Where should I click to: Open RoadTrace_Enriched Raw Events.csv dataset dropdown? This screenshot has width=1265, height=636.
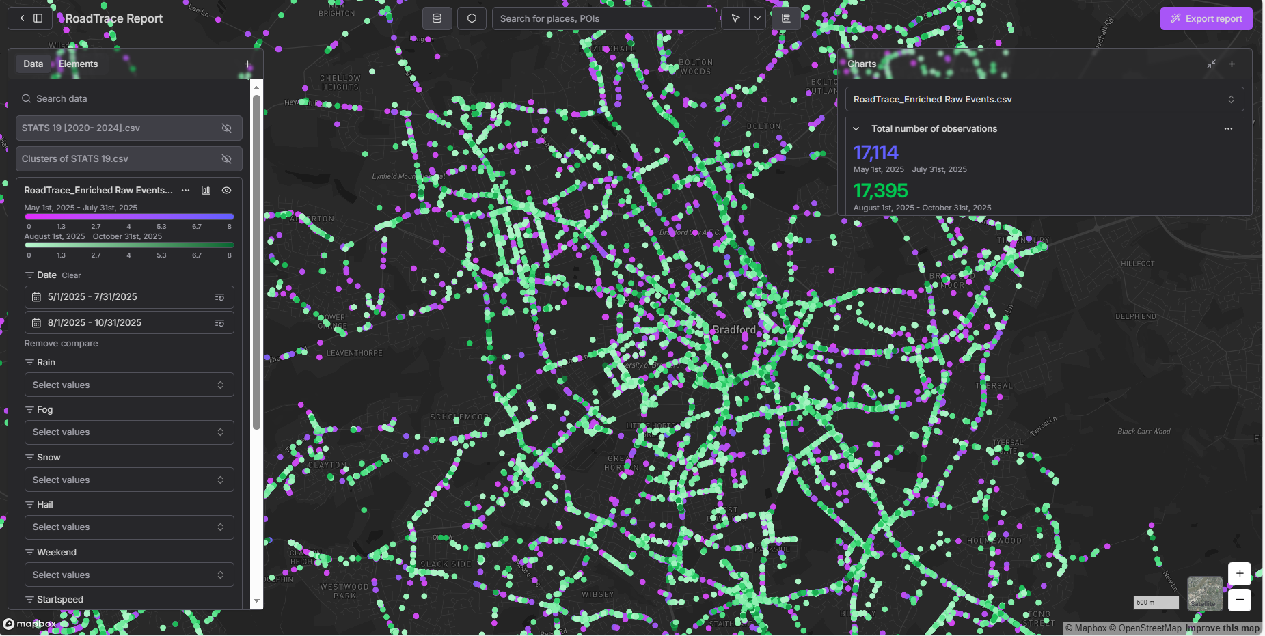pyautogui.click(x=1044, y=99)
